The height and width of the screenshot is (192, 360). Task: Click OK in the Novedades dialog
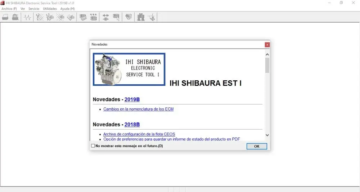(257, 146)
